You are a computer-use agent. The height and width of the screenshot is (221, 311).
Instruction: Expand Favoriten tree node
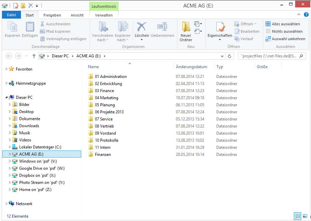pyautogui.click(x=6, y=69)
